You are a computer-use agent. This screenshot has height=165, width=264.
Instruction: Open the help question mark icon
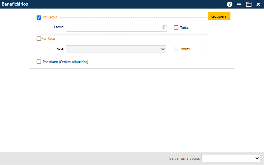click(x=229, y=4)
